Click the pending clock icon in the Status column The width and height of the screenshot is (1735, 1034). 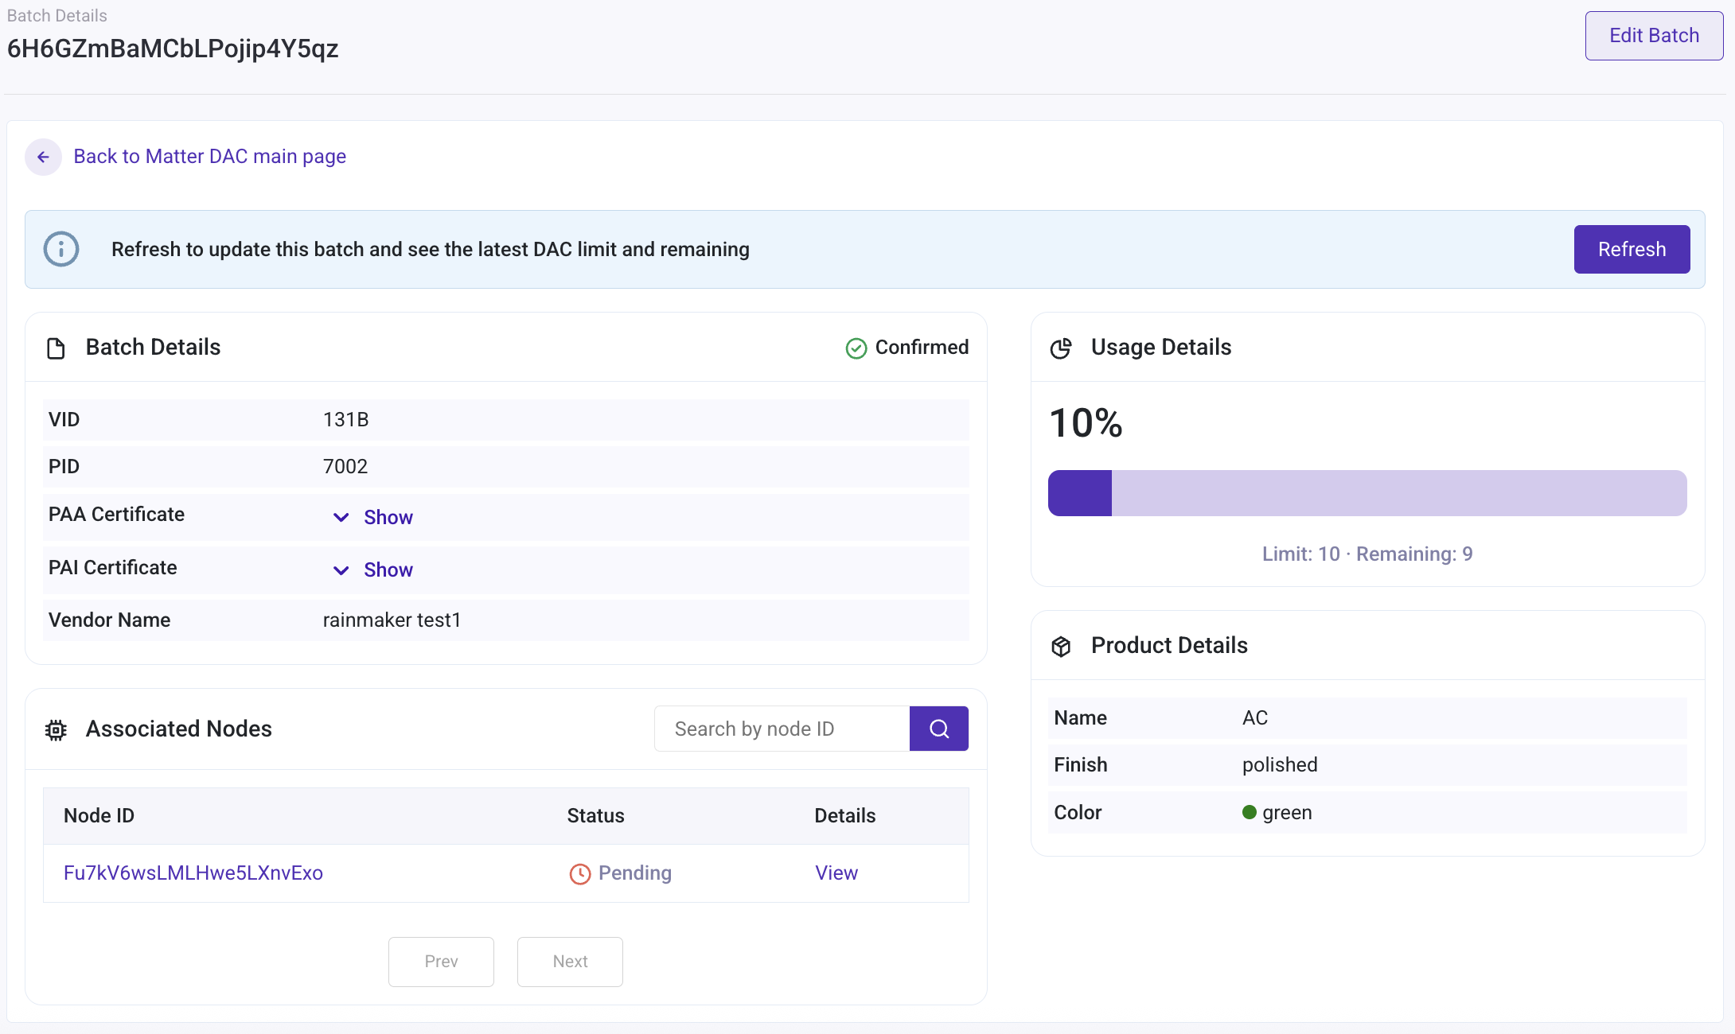[579, 873]
